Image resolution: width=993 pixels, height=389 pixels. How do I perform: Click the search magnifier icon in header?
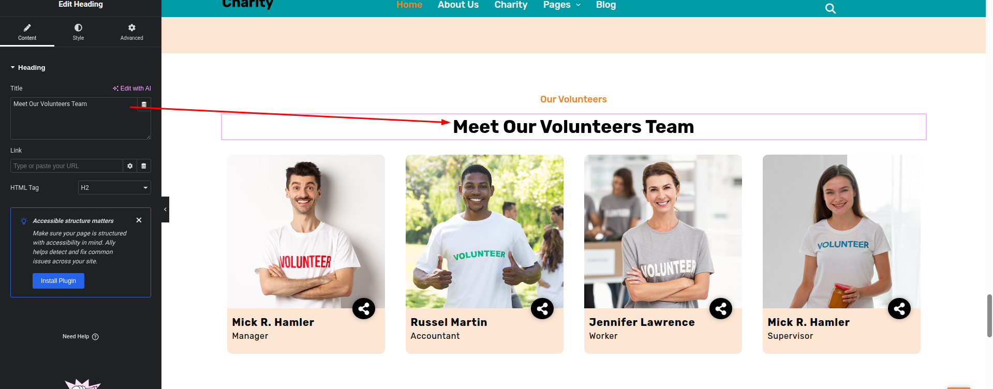click(x=830, y=8)
